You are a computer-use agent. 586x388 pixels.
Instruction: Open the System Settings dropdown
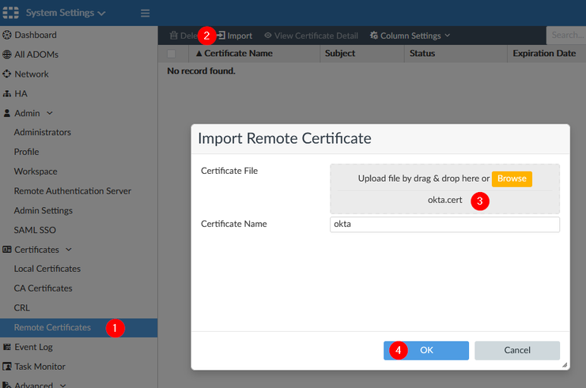tap(66, 13)
